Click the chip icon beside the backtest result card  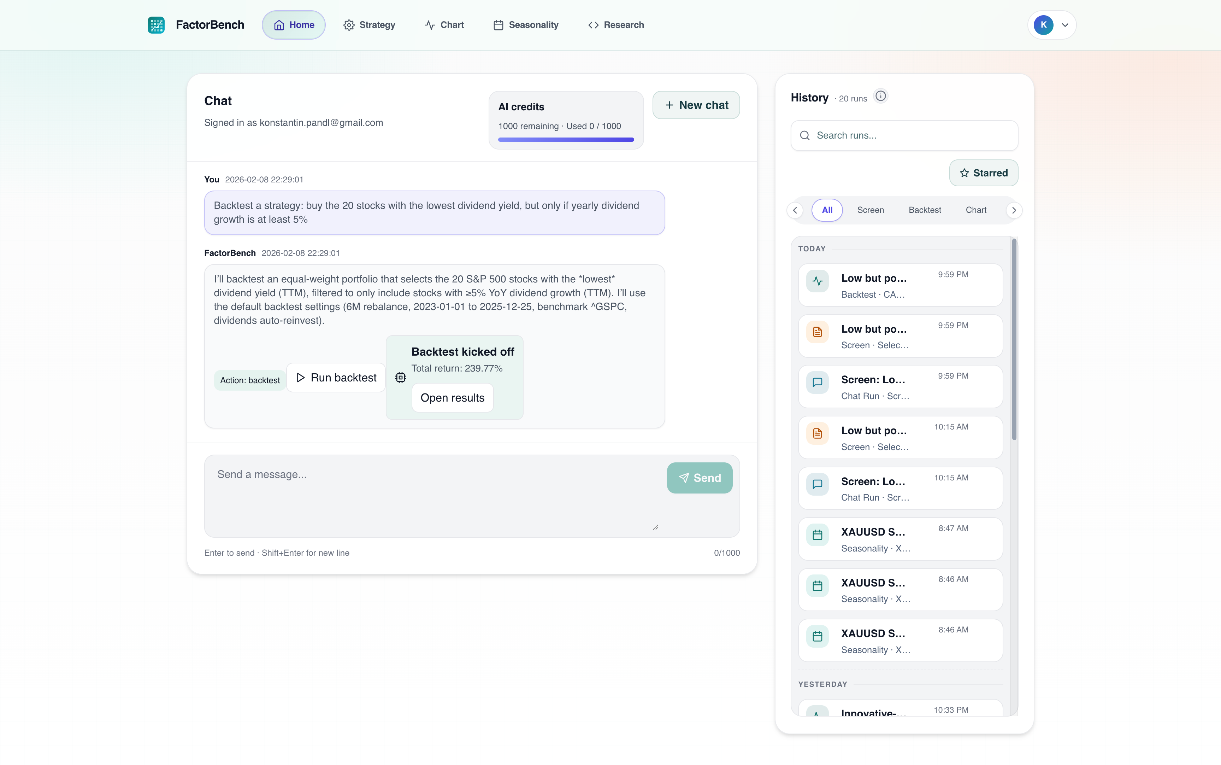click(400, 378)
